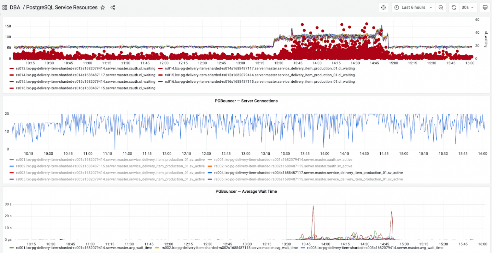Open the dashboard settings gear
Screen dimensions: 492x253
click(x=384, y=8)
